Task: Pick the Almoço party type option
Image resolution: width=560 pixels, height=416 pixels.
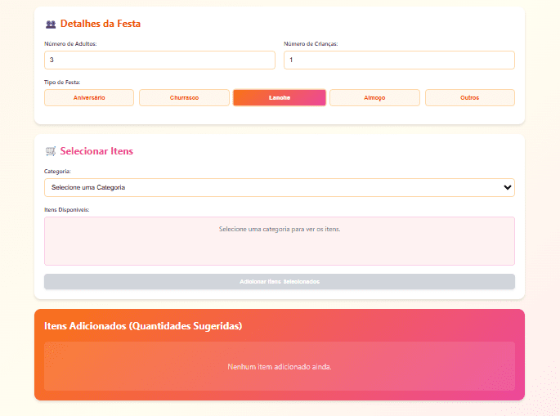Action: 374,98
